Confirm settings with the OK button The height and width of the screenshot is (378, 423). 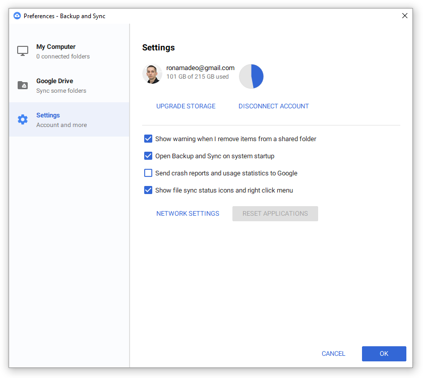click(x=384, y=353)
